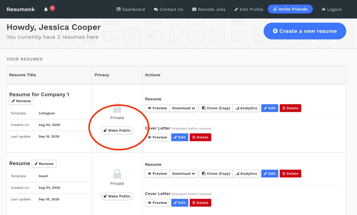The width and height of the screenshot is (357, 215).
Task: Click the Resume for Company 1 title
Action: pyautogui.click(x=39, y=94)
